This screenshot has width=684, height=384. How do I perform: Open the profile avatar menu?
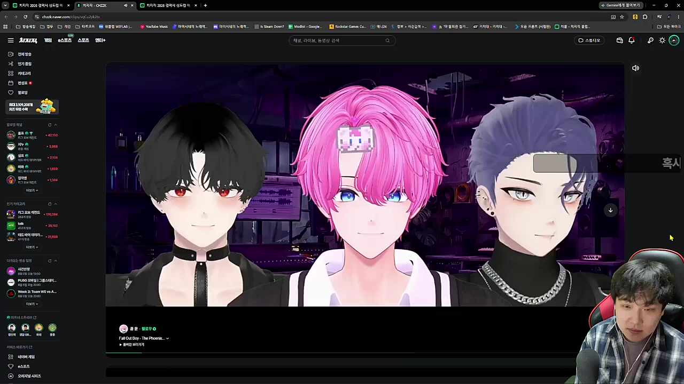pyautogui.click(x=674, y=41)
